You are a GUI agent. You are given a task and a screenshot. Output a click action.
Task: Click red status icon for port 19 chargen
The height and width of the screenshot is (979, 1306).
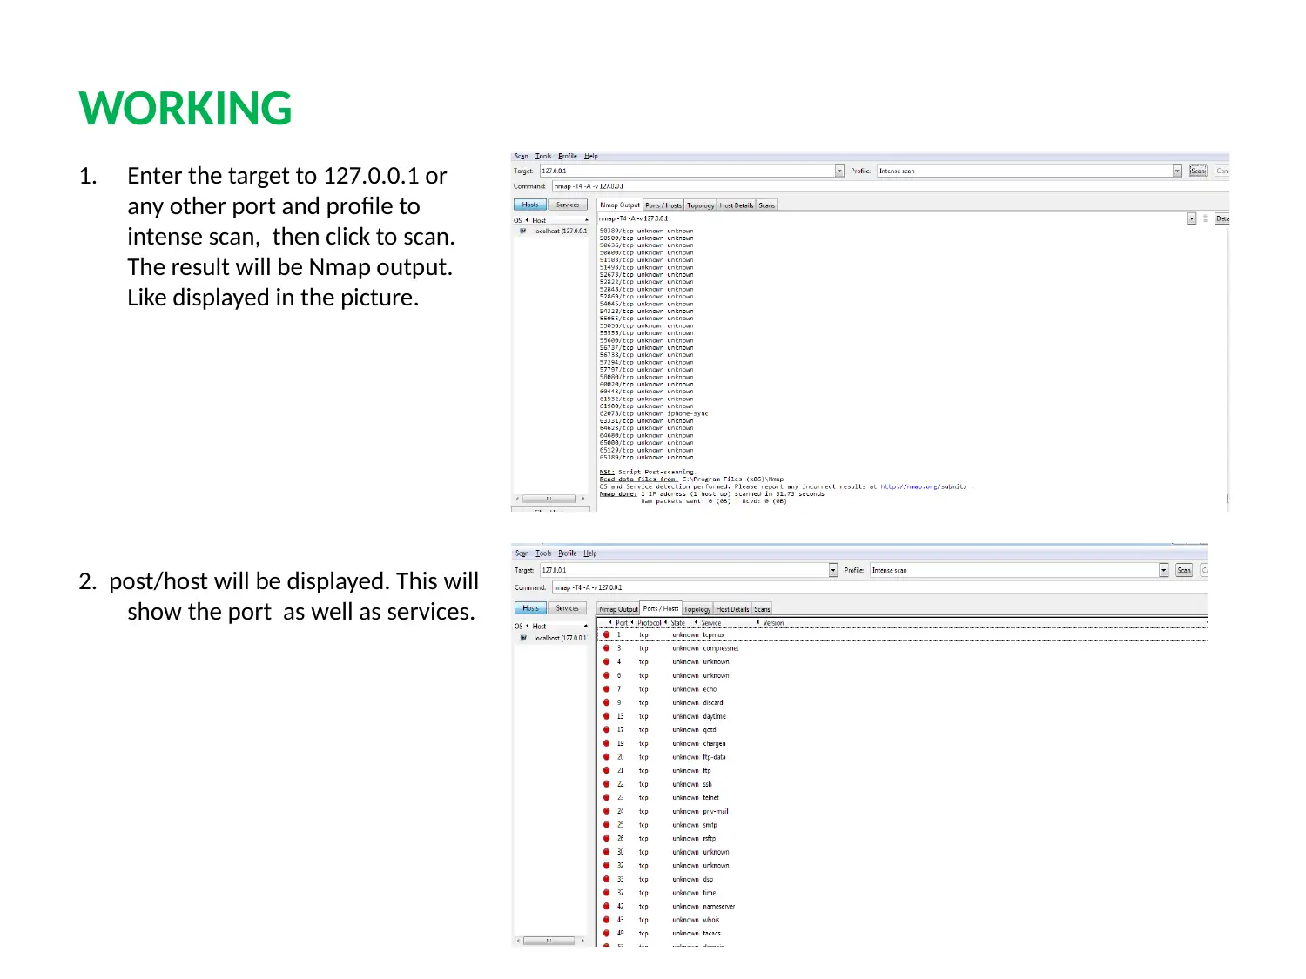pos(607,743)
